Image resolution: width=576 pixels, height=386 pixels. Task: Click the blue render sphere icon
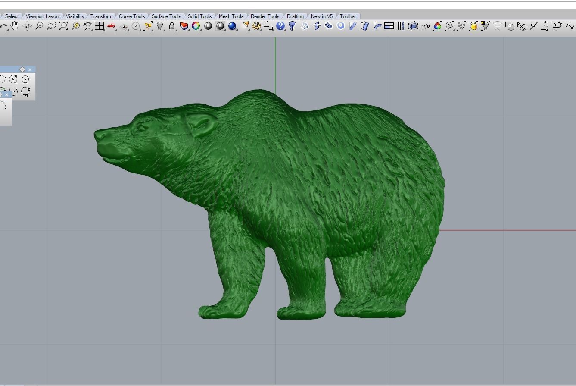tap(232, 26)
